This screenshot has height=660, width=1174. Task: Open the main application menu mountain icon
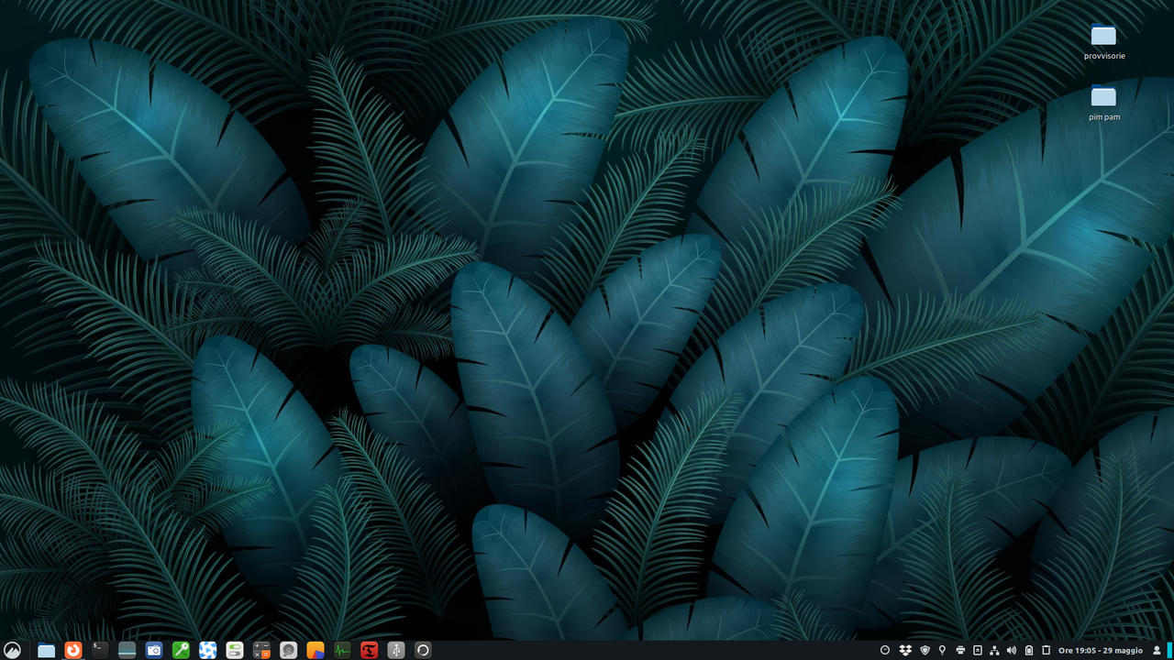[12, 650]
